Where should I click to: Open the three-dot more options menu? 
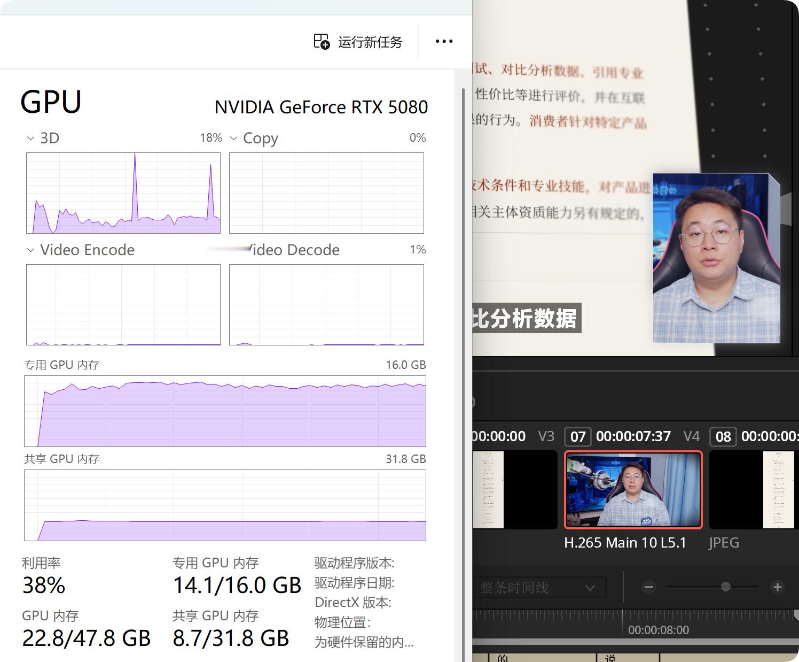[444, 41]
